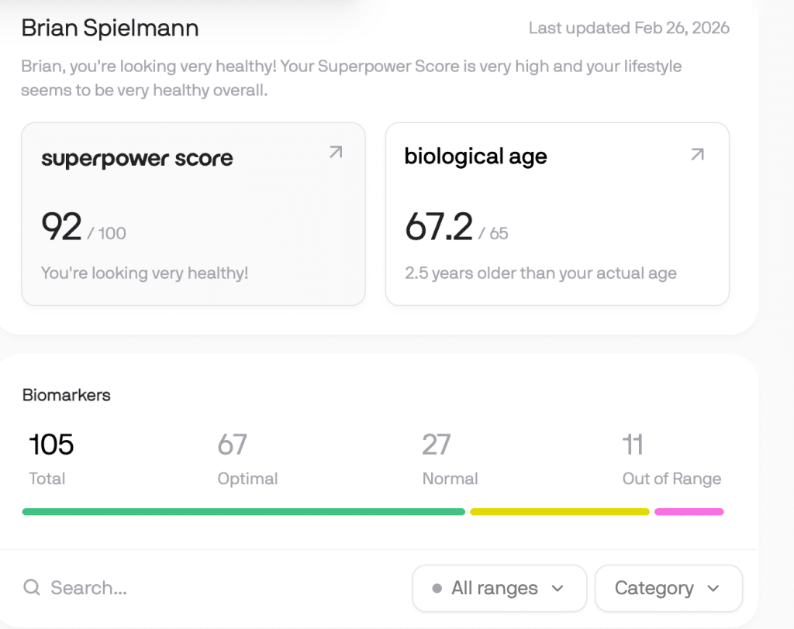Click the Biomarkers section heading
794x629 pixels.
coord(67,395)
